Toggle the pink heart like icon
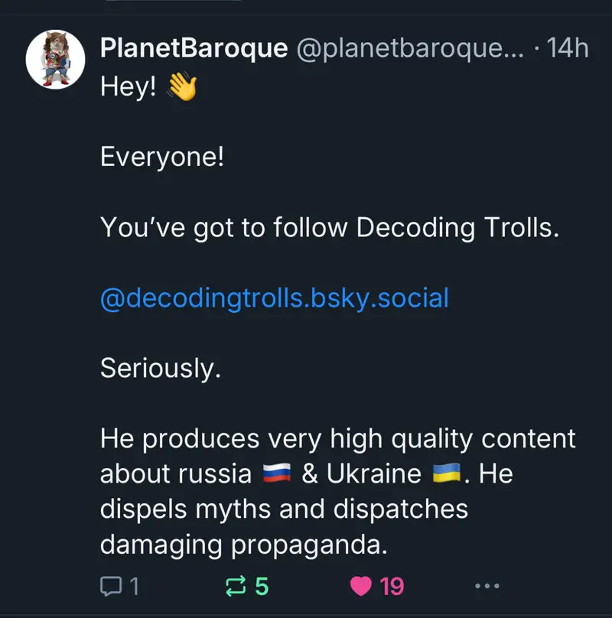This screenshot has width=612, height=618. pos(360,587)
